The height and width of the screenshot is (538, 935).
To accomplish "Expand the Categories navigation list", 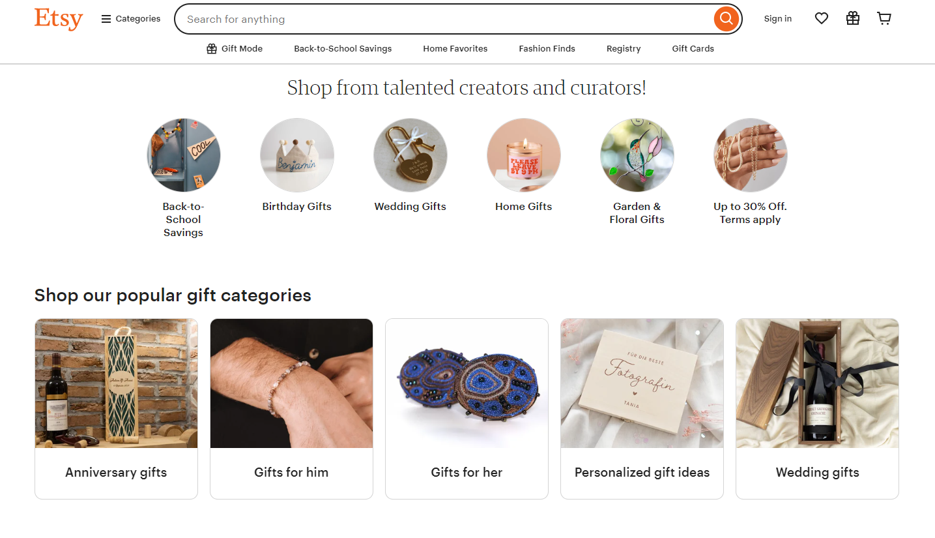I will pyautogui.click(x=130, y=18).
